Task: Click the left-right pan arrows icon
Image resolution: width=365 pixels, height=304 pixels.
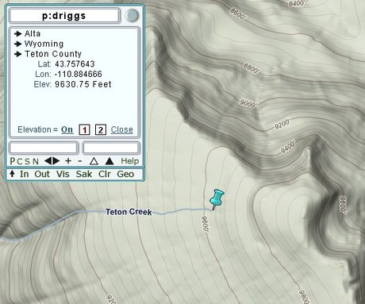Action: [52, 160]
